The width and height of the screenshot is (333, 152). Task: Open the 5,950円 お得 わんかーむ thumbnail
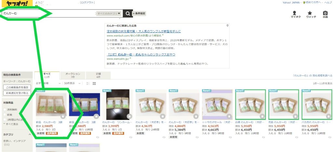click(x=250, y=104)
